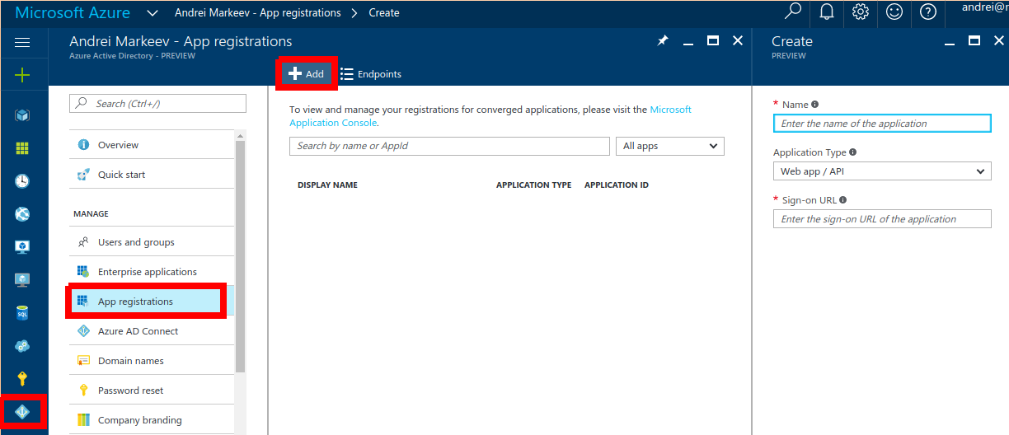
Task: Click the application Name input field
Action: coord(882,124)
